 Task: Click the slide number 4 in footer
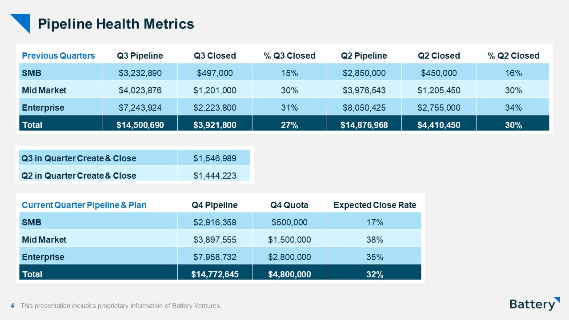(12, 306)
